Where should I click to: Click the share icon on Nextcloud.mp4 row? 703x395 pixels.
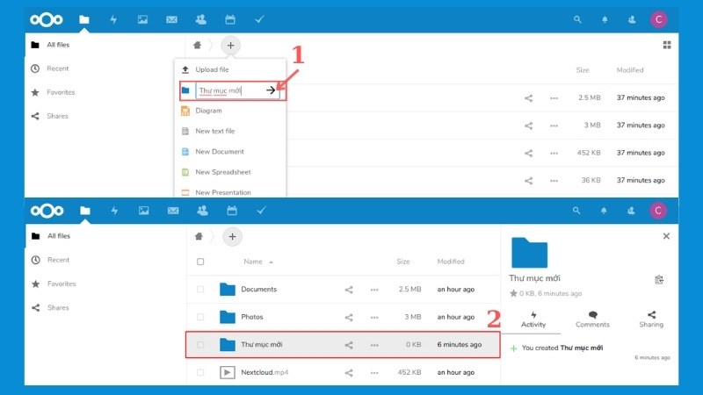click(x=349, y=372)
